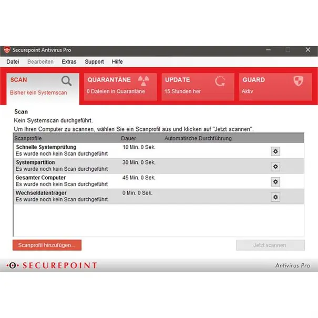This screenshot has height=318, width=318.
Task: Click the Scanprofile column header
Action: click(28, 138)
